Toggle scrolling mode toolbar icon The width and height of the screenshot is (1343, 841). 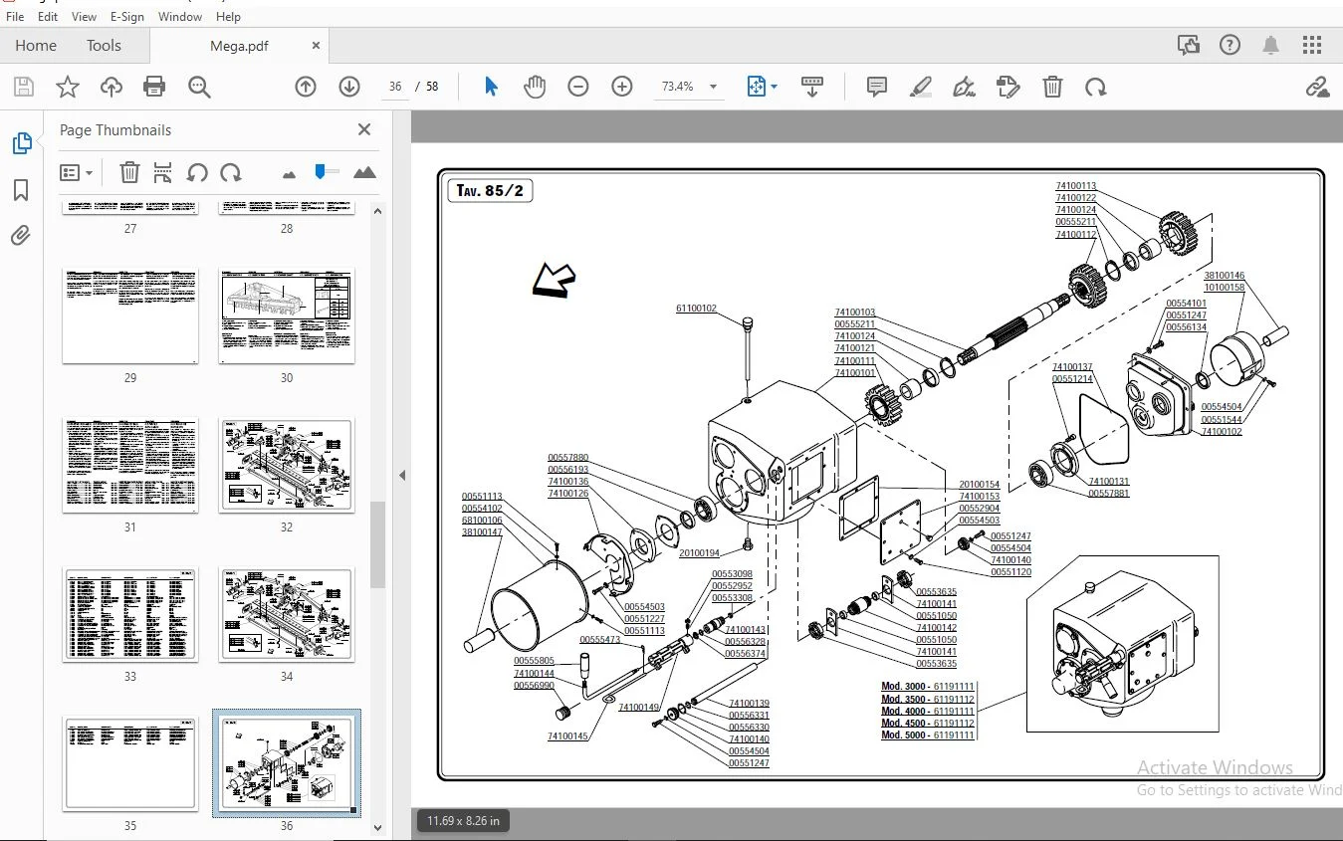812,87
